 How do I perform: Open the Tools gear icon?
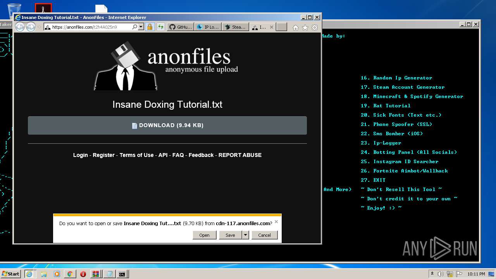(315, 28)
